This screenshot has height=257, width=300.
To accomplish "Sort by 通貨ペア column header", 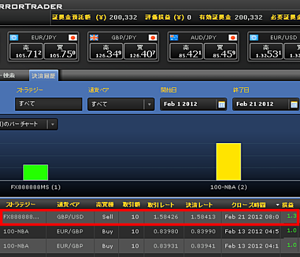I will (x=68, y=204).
